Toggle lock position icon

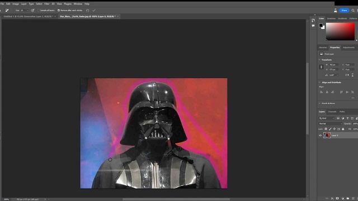click(x=335, y=129)
